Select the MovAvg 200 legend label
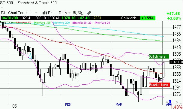Image resolution: width=183 pixels, height=109 pixels. click(x=61, y=23)
